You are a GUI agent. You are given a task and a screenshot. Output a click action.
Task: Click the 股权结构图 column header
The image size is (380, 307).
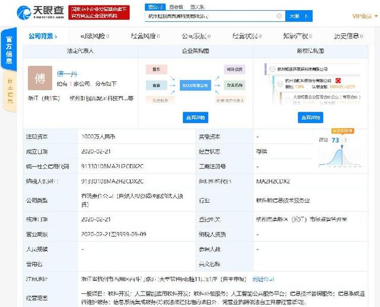(311, 51)
